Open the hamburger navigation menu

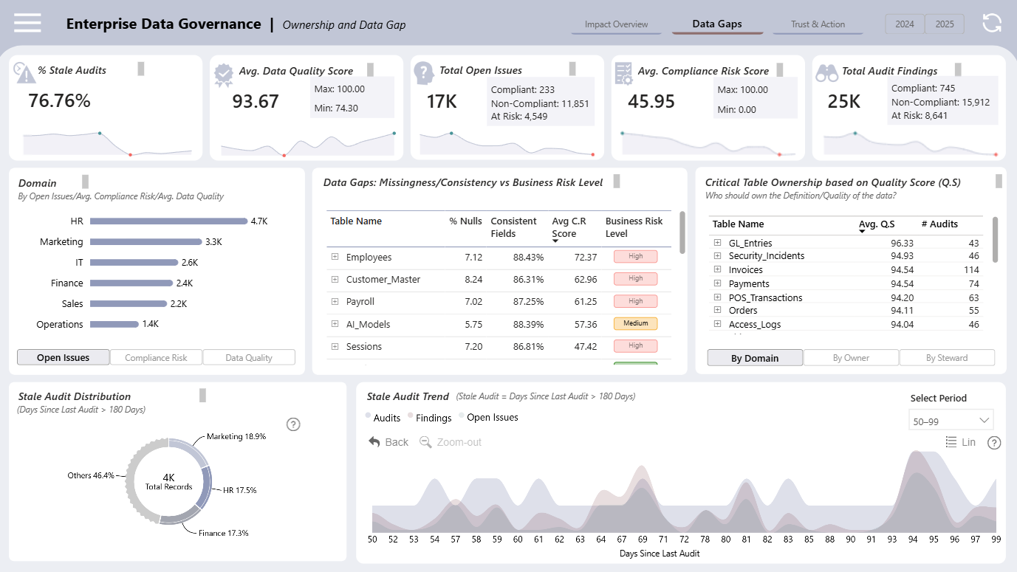[27, 23]
